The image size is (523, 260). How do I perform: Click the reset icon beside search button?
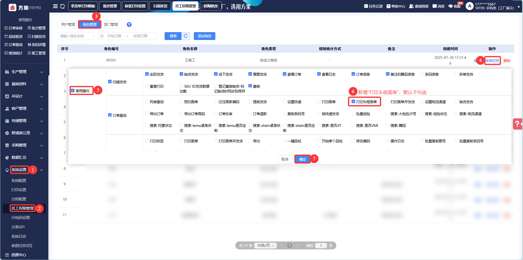pyautogui.click(x=186, y=36)
